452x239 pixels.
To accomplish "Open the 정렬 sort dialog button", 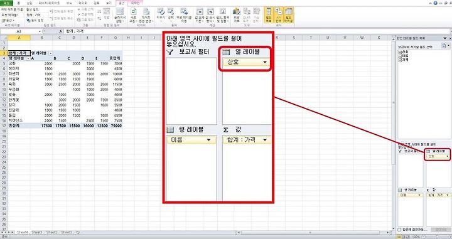I will 107,14.
